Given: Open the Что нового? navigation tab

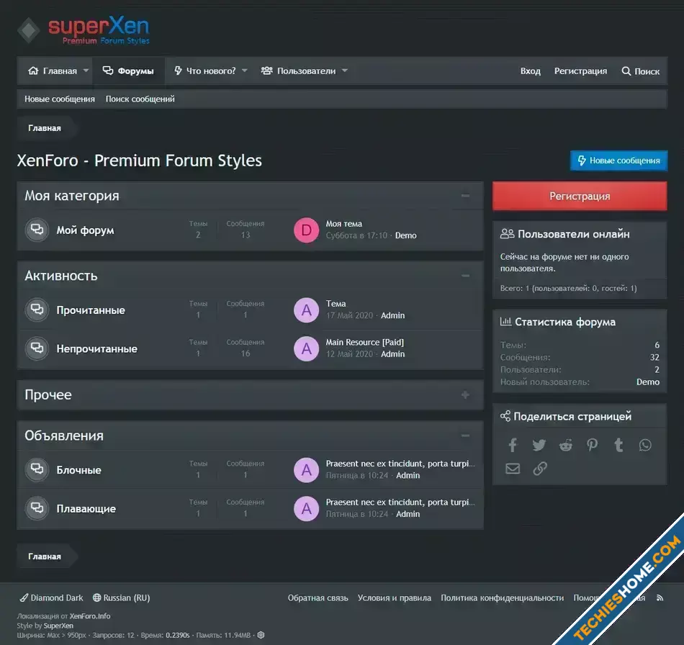Looking at the screenshot, I should [205, 71].
